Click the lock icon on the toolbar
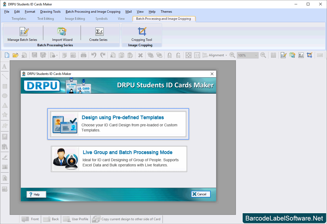This screenshot has width=327, height=224. (x=169, y=55)
